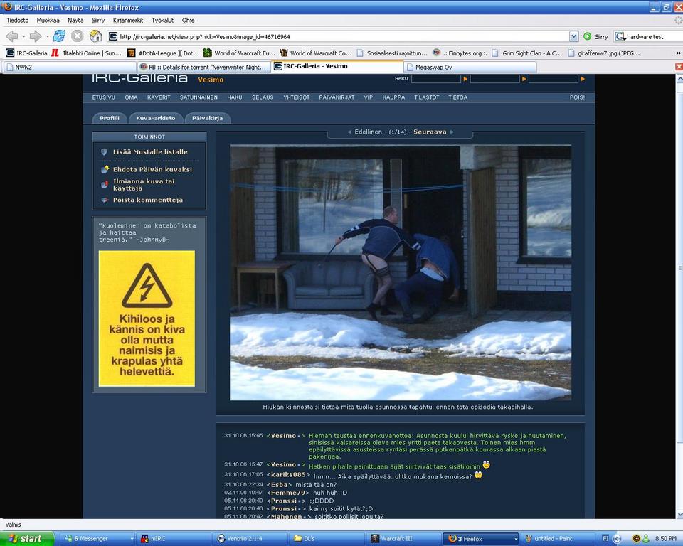Click the Lisää Mustalle listalle link
Image resolution: width=683 pixels, height=546 pixels.
pyautogui.click(x=150, y=152)
